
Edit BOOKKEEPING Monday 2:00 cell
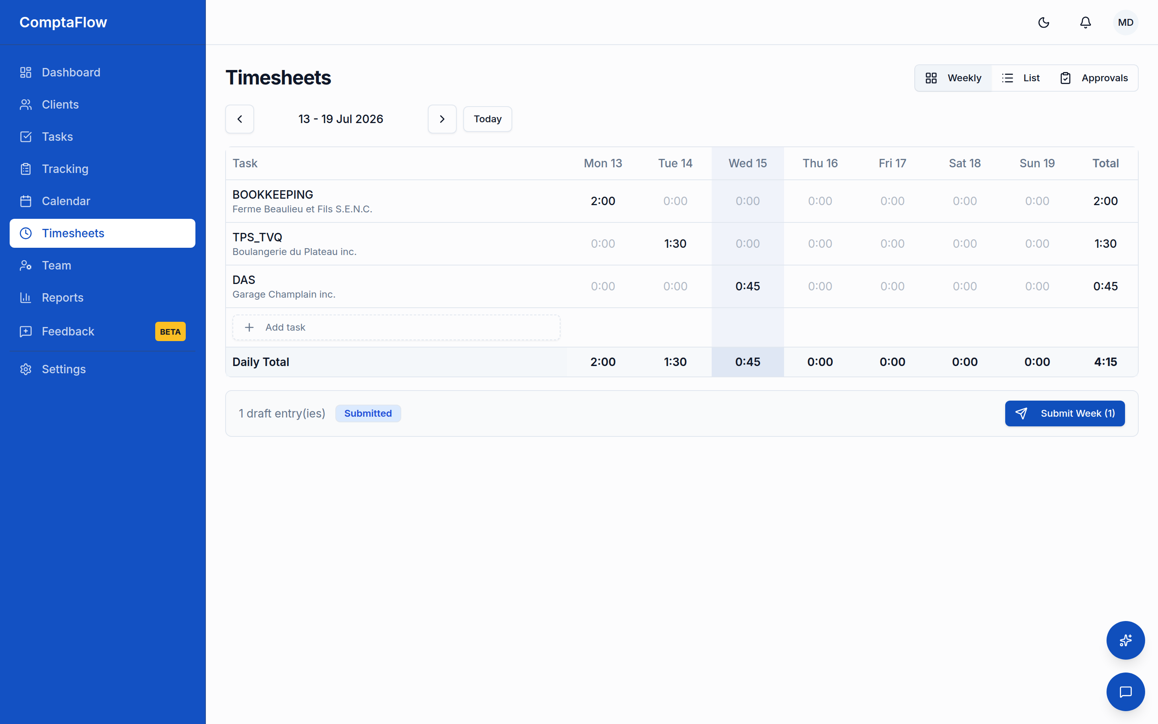coord(603,201)
